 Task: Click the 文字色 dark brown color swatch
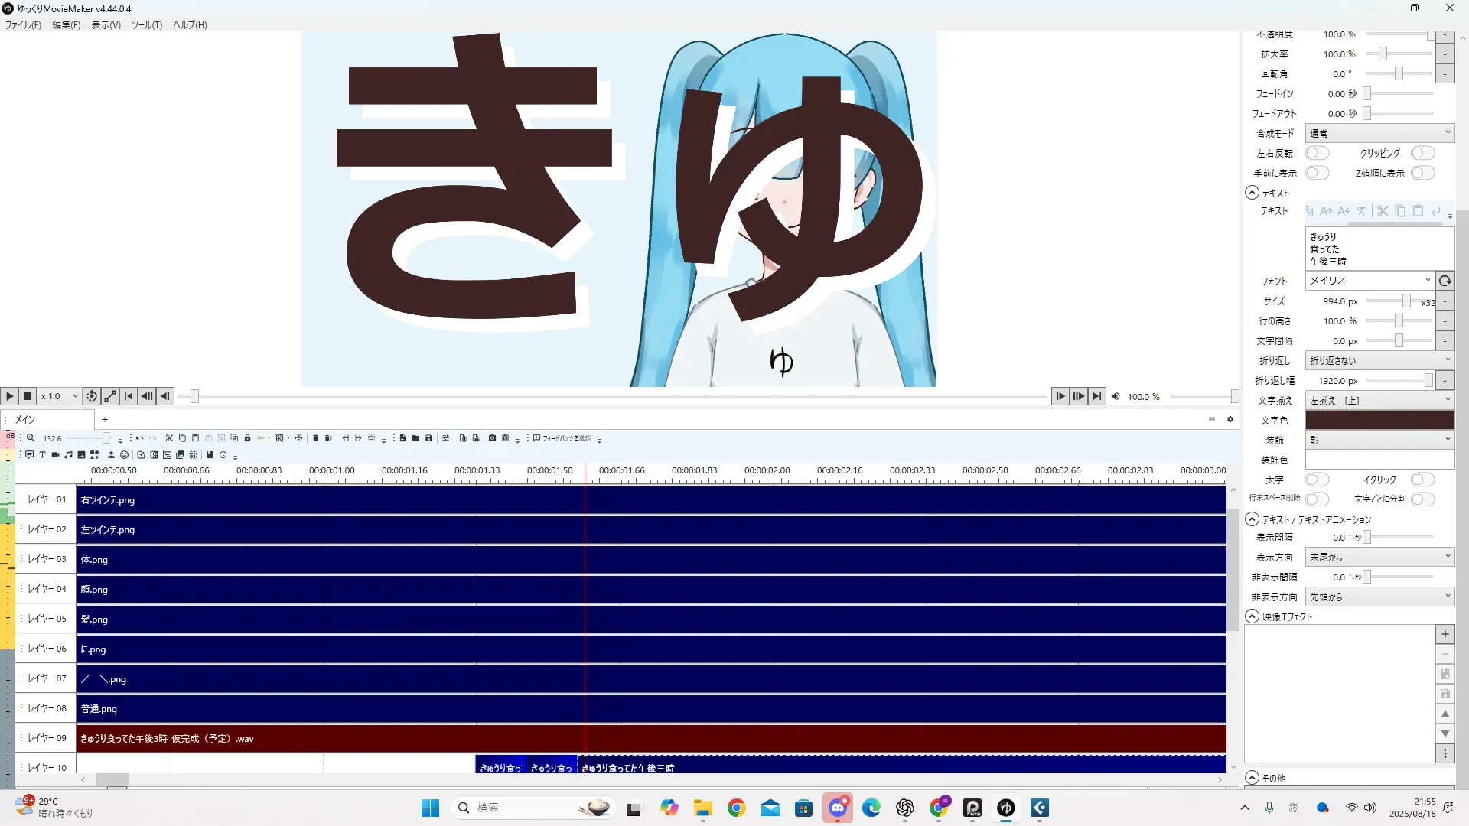point(1379,420)
